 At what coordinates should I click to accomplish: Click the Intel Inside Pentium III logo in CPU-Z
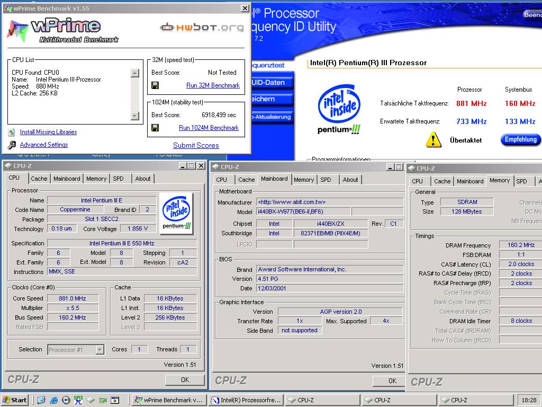pos(177,213)
